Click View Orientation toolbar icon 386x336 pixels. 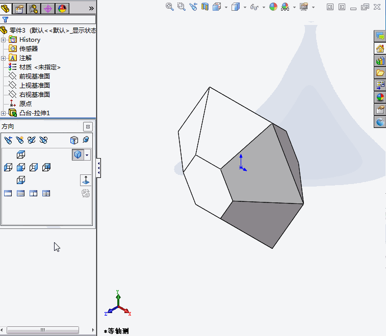(x=217, y=7)
